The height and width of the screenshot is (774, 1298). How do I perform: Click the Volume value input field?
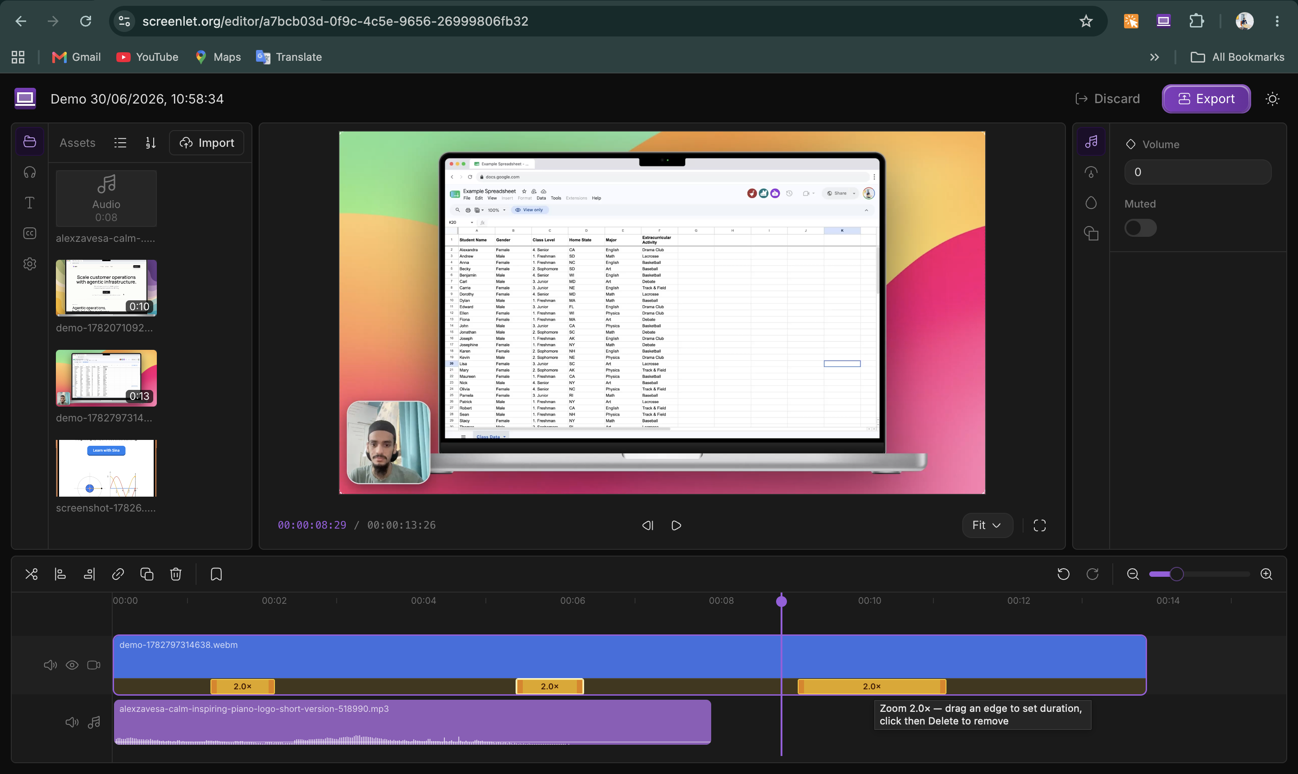point(1197,172)
